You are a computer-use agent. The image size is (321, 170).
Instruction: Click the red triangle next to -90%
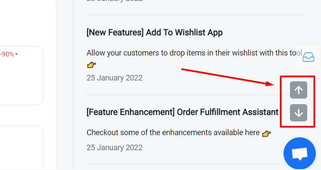tap(16, 54)
